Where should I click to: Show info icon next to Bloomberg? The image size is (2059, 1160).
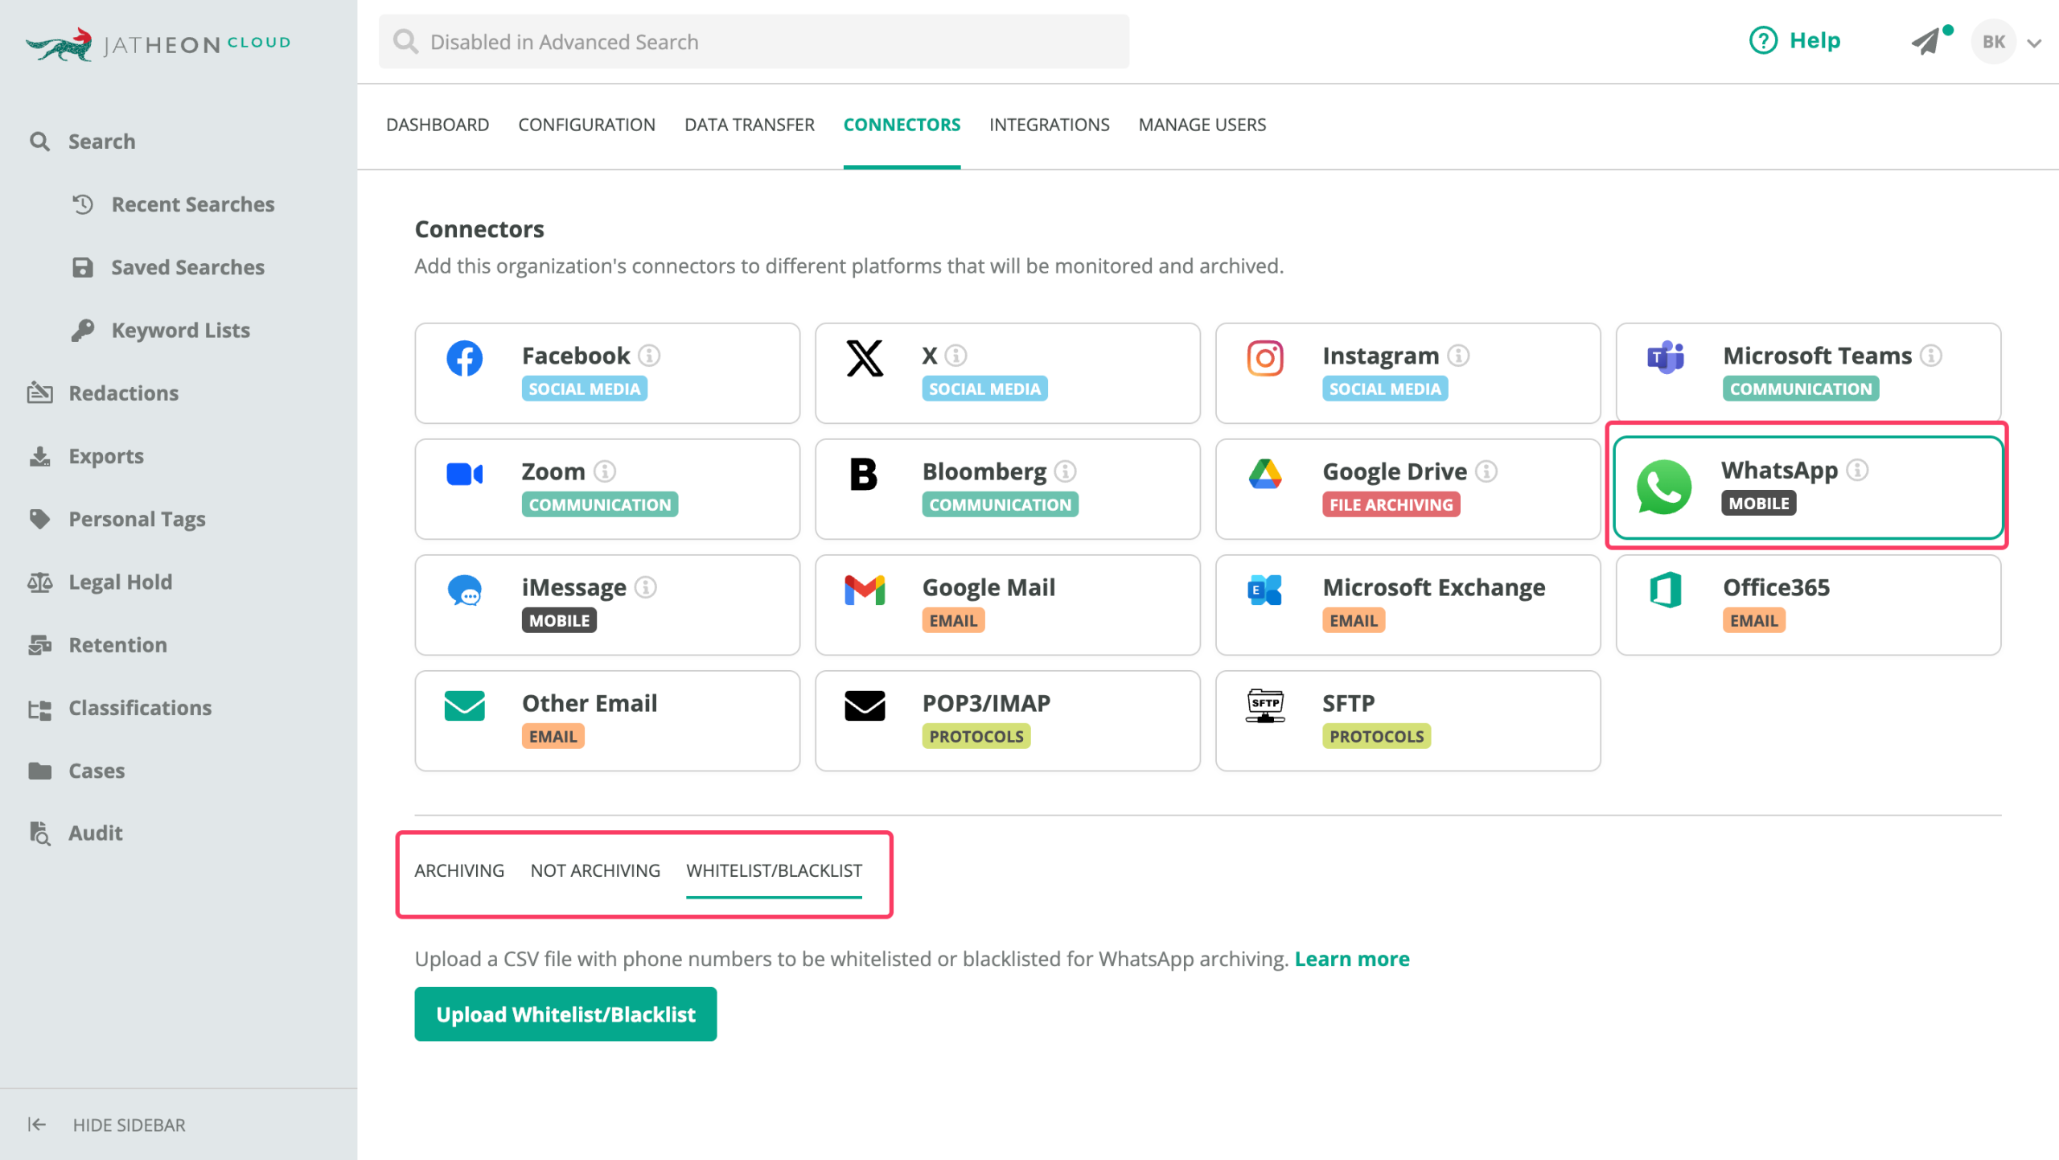point(1066,471)
